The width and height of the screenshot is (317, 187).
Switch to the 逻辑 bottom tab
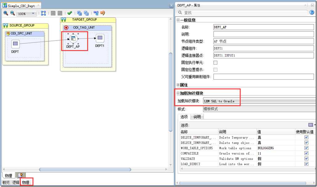click(x=16, y=183)
